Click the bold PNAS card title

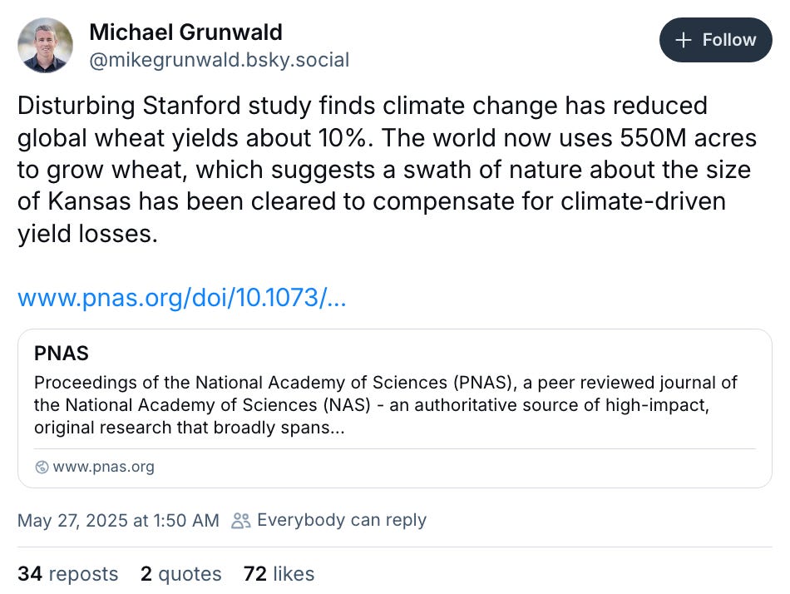[62, 353]
